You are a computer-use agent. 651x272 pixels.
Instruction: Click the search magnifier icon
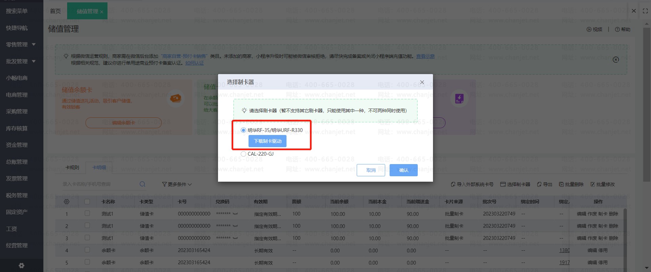(x=142, y=184)
